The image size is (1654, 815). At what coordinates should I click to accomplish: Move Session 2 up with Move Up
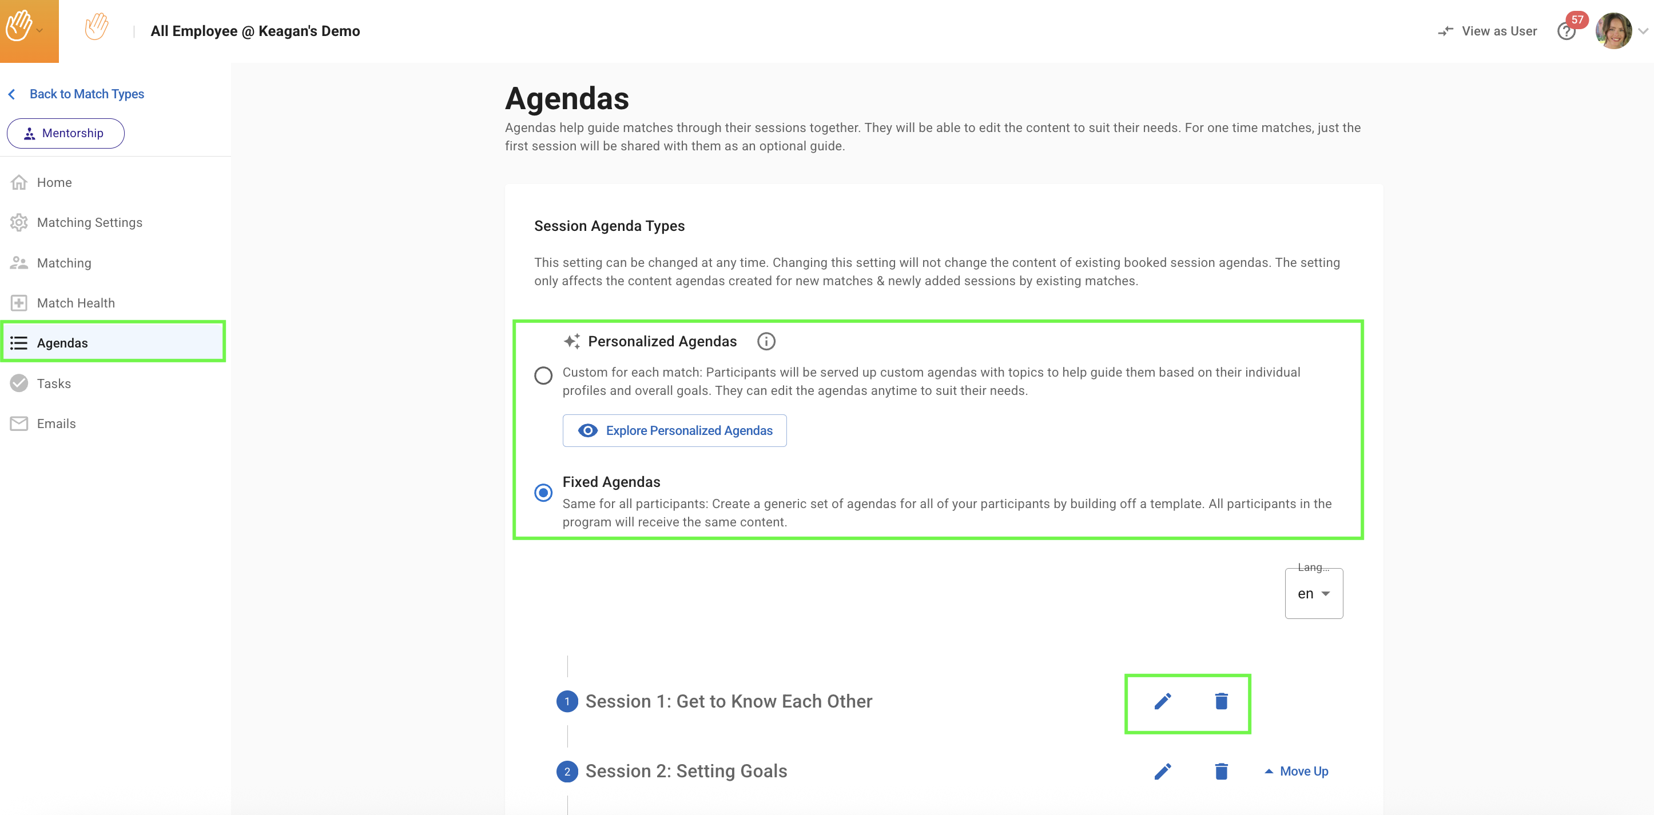(x=1297, y=772)
